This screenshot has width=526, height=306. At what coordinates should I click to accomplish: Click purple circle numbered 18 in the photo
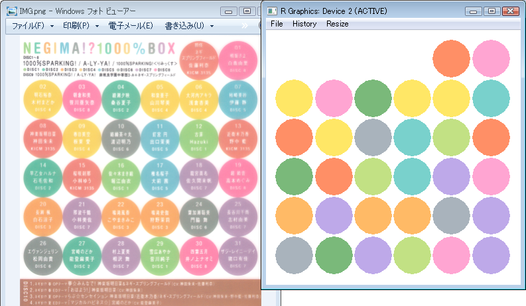pyautogui.click(x=199, y=178)
